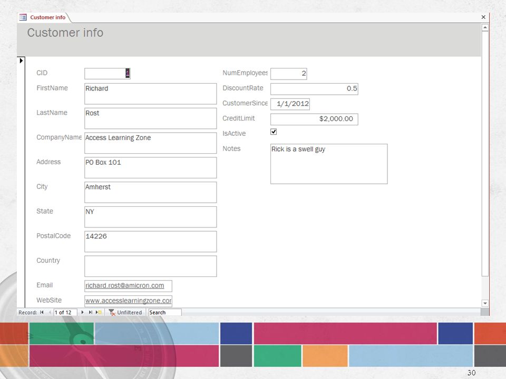
Task: Click the CreditLimit label
Action: pyautogui.click(x=238, y=118)
